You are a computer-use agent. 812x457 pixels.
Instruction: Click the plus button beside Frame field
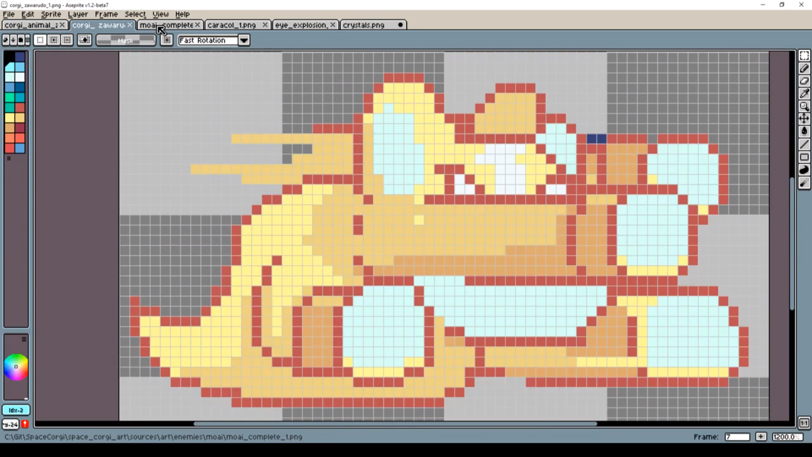click(761, 437)
